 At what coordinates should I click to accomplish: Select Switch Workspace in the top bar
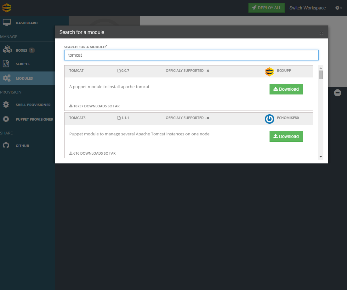tap(307, 8)
